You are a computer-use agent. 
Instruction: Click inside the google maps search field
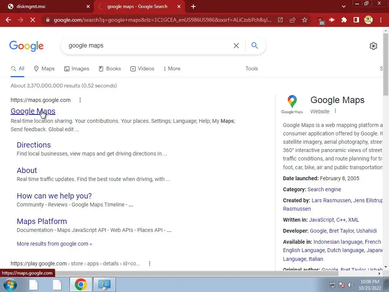click(x=149, y=46)
